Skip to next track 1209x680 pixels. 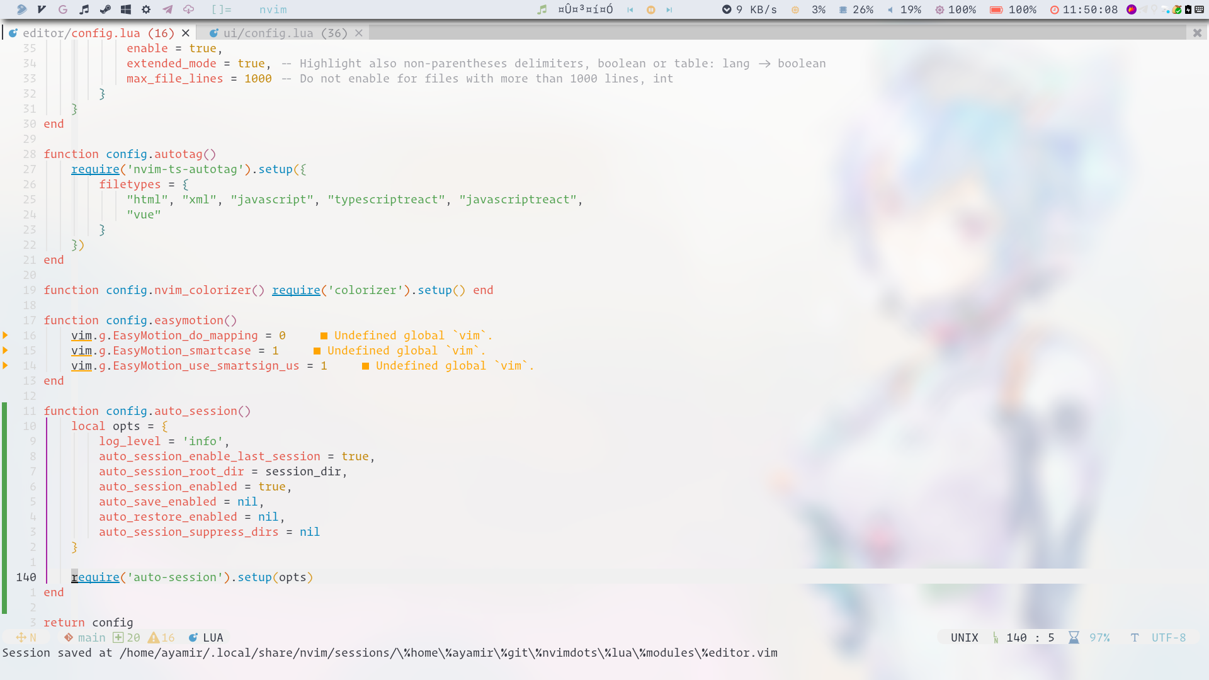[x=669, y=9]
